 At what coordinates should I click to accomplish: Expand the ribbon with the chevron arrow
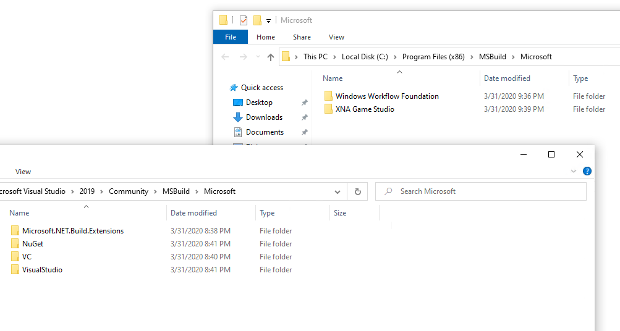pos(574,172)
